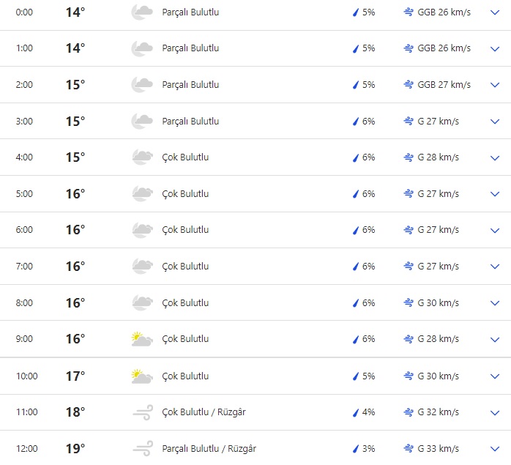Expand the 4:00 forecast row chevron

494,157
